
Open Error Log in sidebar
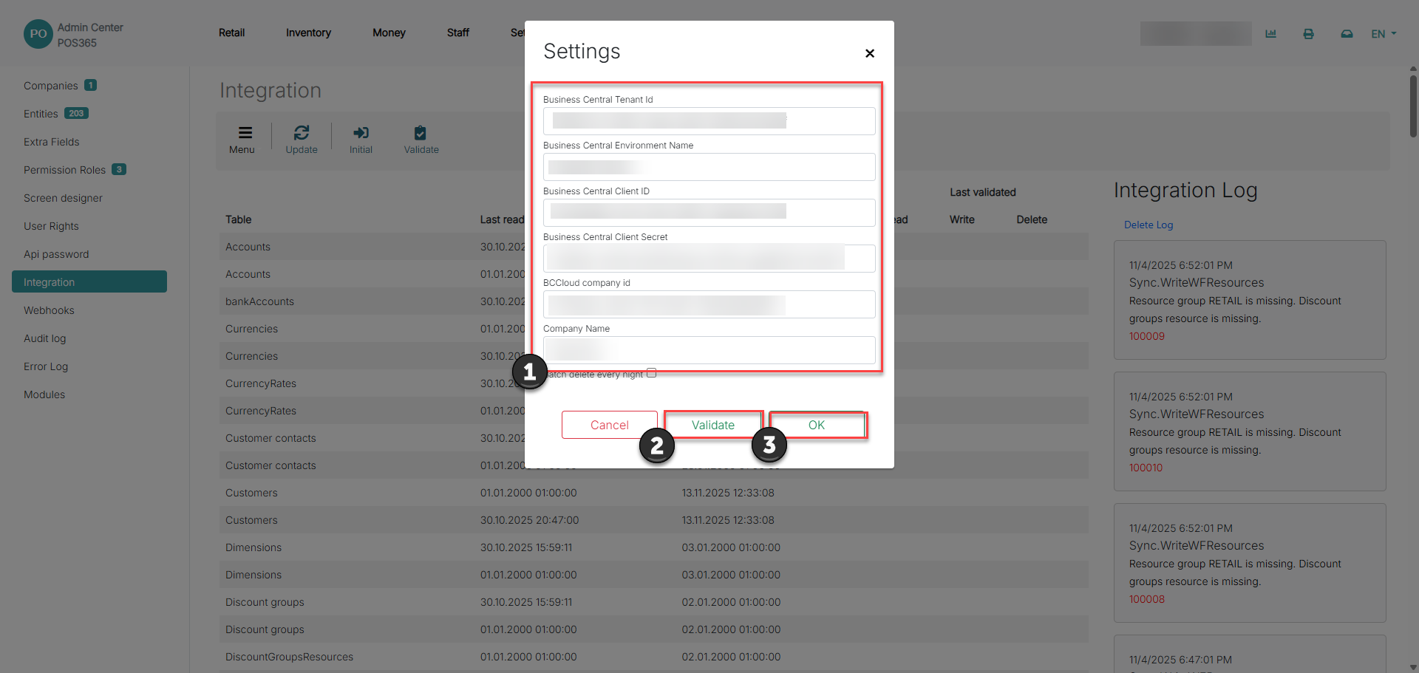46,366
